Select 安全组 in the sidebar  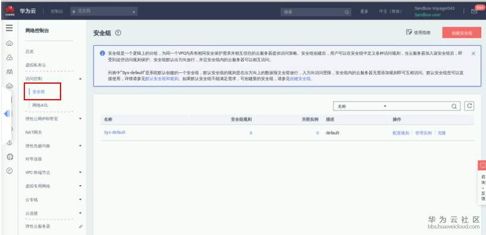point(39,92)
